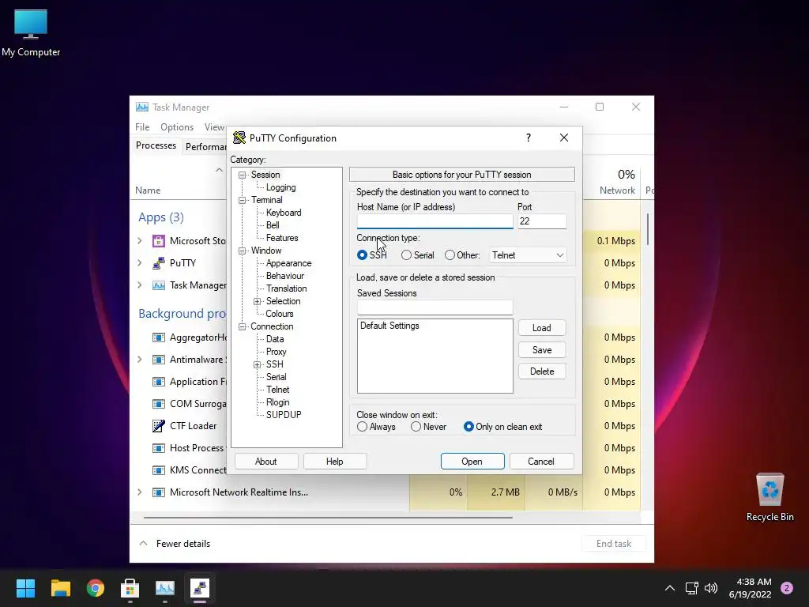The image size is (809, 607).
Task: Open the Options menu in Task Manager
Action: pyautogui.click(x=177, y=127)
